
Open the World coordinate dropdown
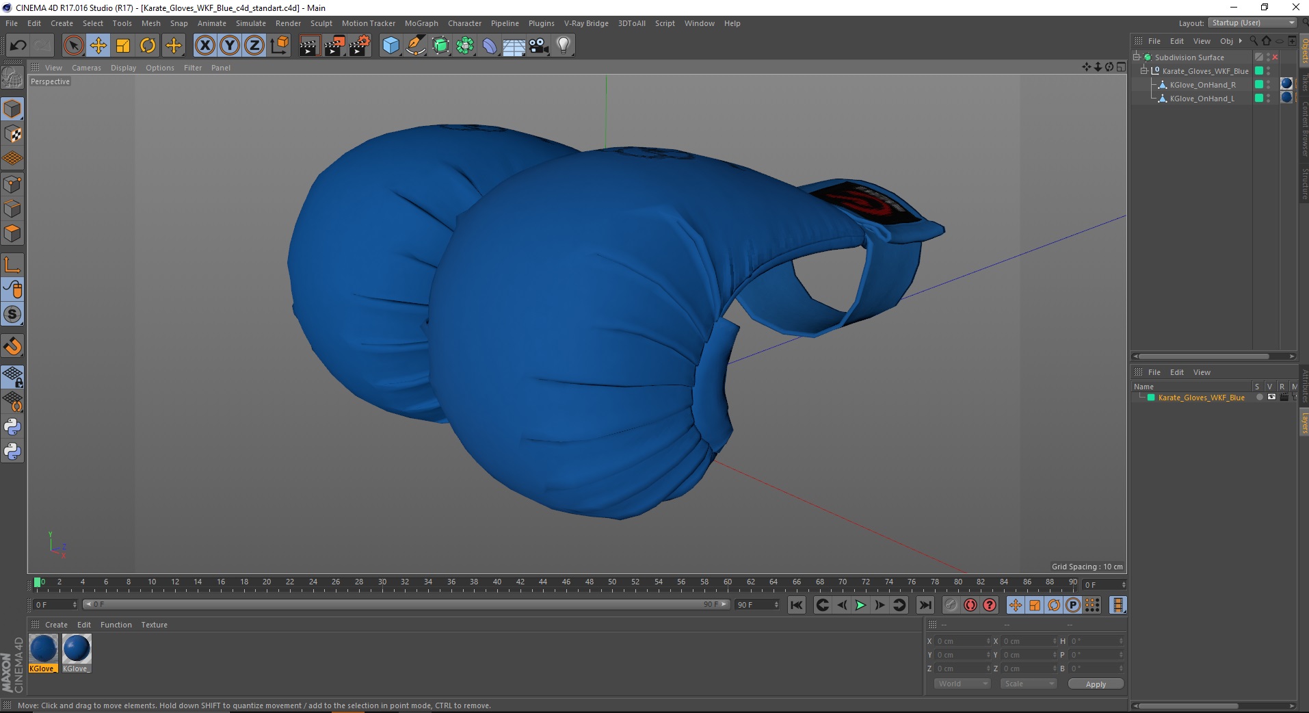point(962,684)
